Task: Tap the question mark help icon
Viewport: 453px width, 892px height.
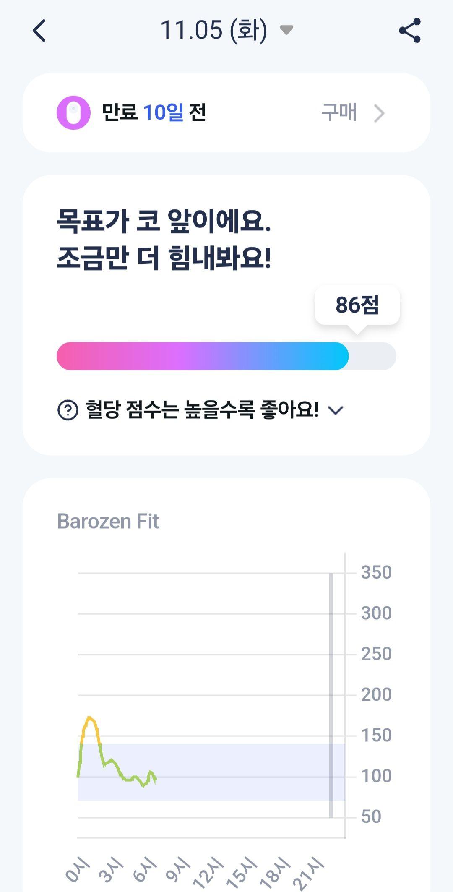Action: [x=68, y=410]
